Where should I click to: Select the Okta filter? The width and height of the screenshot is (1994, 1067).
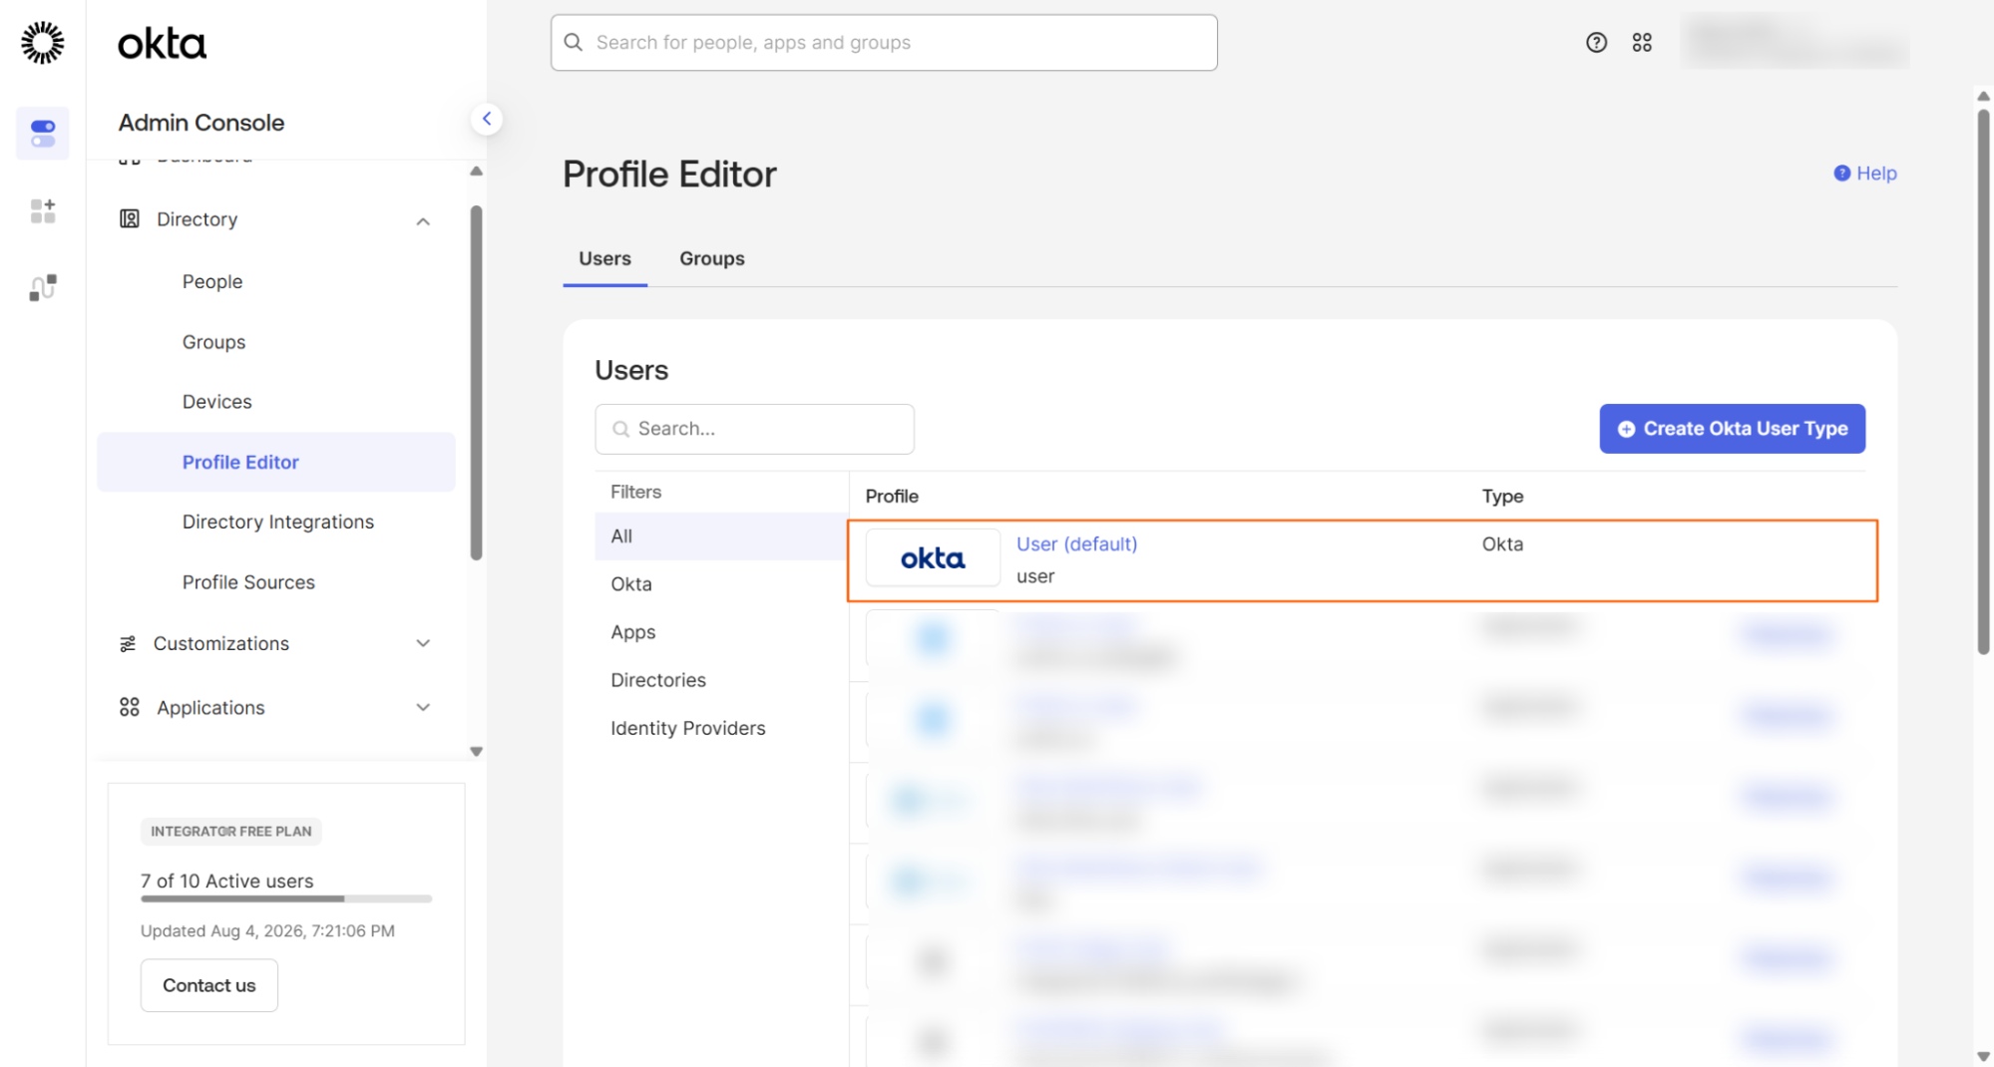[631, 584]
